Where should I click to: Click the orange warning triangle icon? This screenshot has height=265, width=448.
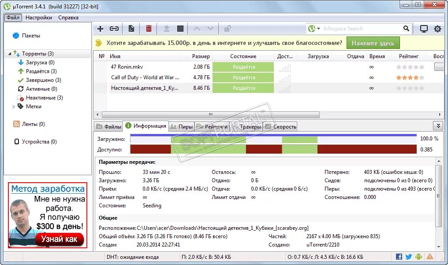click(430, 257)
